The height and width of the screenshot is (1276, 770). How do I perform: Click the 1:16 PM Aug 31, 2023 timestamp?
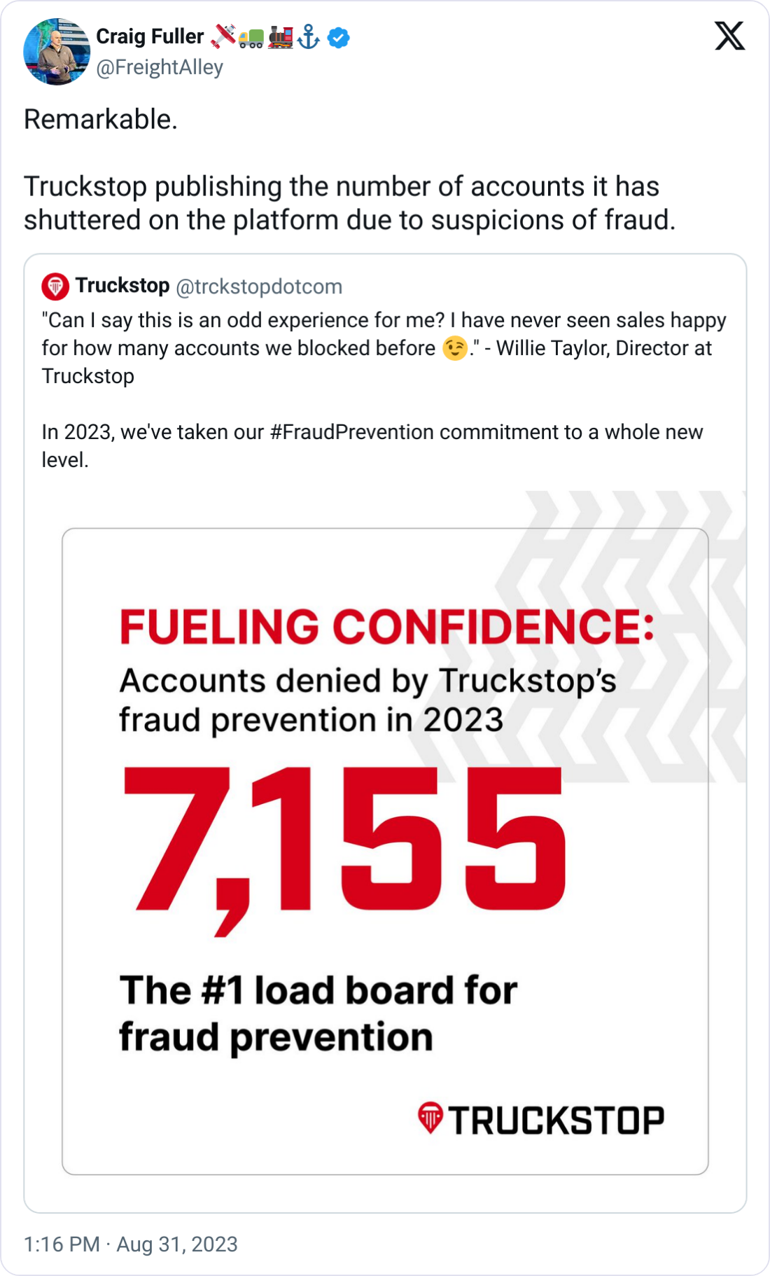131,1244
